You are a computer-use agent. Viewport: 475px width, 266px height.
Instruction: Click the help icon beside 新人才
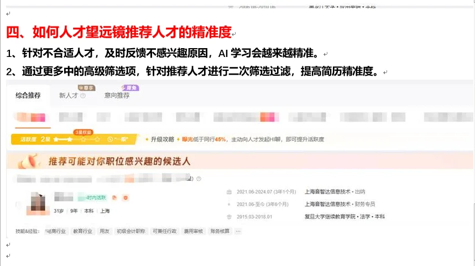coord(83,96)
